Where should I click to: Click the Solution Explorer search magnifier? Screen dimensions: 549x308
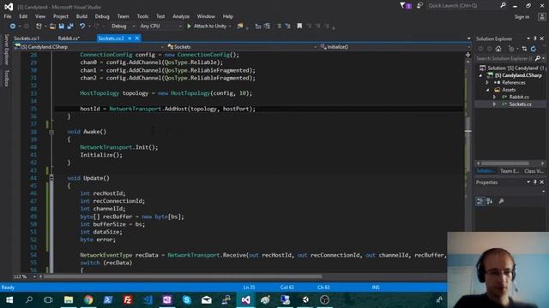pos(538,58)
